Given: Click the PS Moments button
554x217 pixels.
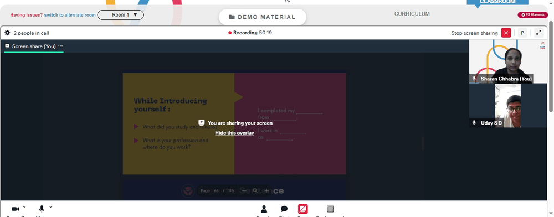Looking at the screenshot, I should 532,15.
